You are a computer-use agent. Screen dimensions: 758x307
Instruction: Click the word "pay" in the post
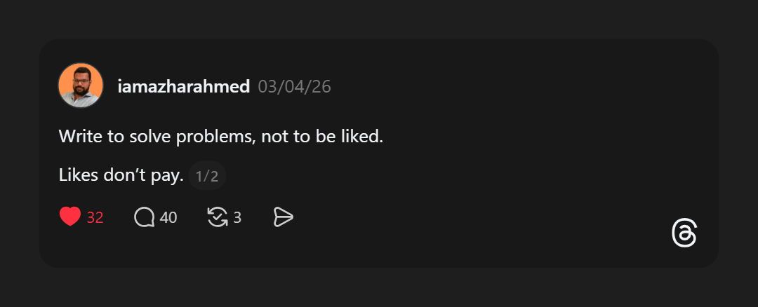166,176
